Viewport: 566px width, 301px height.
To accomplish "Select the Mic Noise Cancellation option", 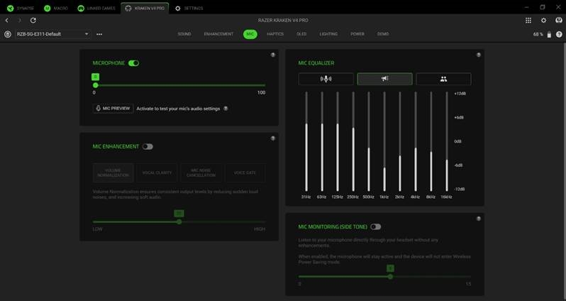I will (x=201, y=173).
